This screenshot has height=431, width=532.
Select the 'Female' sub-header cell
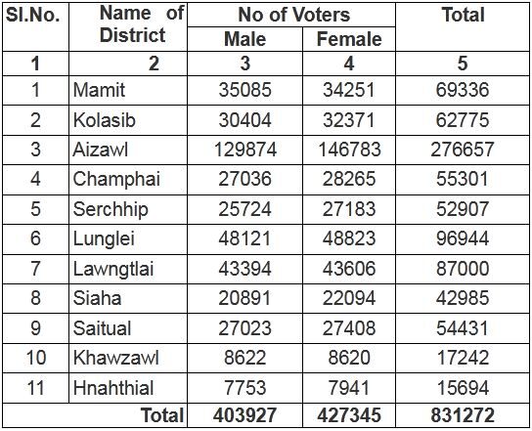tap(349, 39)
